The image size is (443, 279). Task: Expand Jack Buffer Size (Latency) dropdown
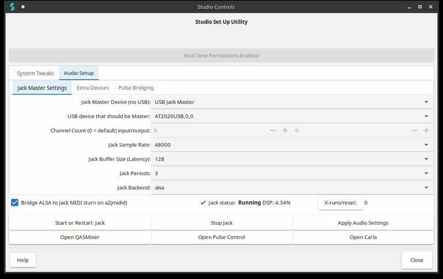(x=292, y=159)
